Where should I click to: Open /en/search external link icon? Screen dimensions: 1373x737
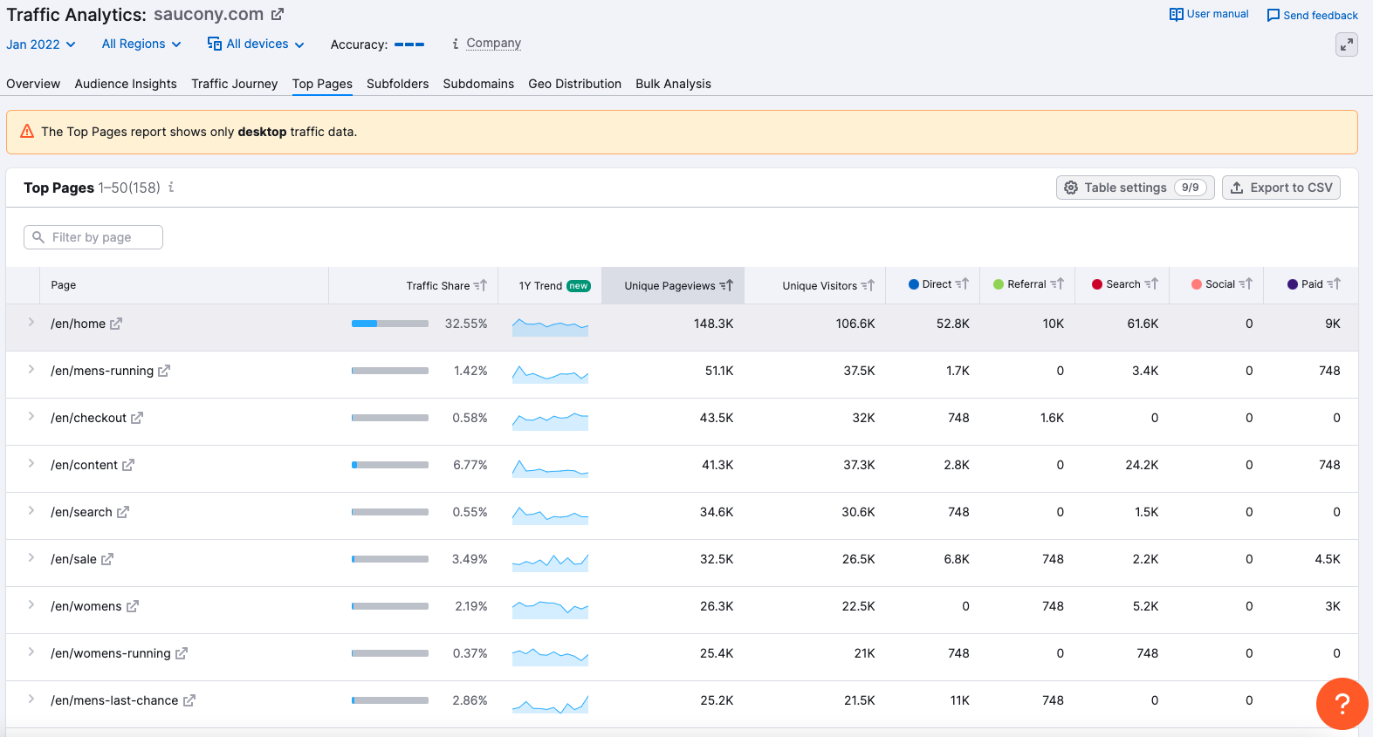point(123,512)
